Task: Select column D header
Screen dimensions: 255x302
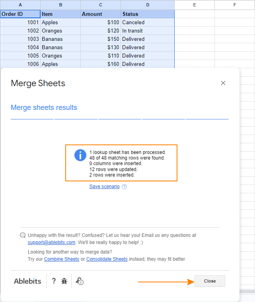Action: click(x=148, y=5)
